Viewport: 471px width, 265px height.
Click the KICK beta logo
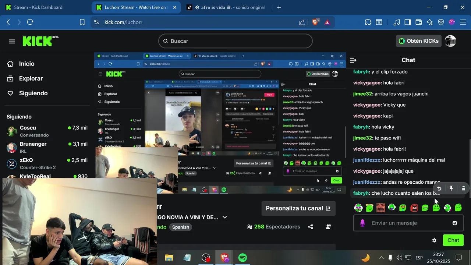tap(40, 41)
